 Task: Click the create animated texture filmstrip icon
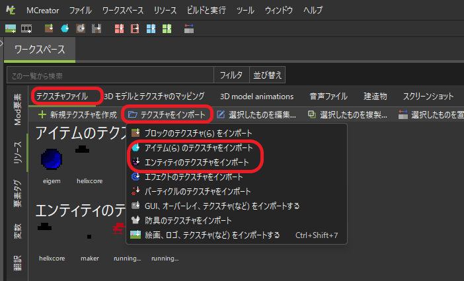(26, 28)
